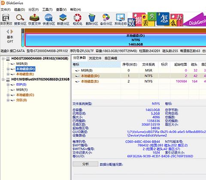Open the Partition (分区) menu
206x180 pixels.
click(x=33, y=9)
